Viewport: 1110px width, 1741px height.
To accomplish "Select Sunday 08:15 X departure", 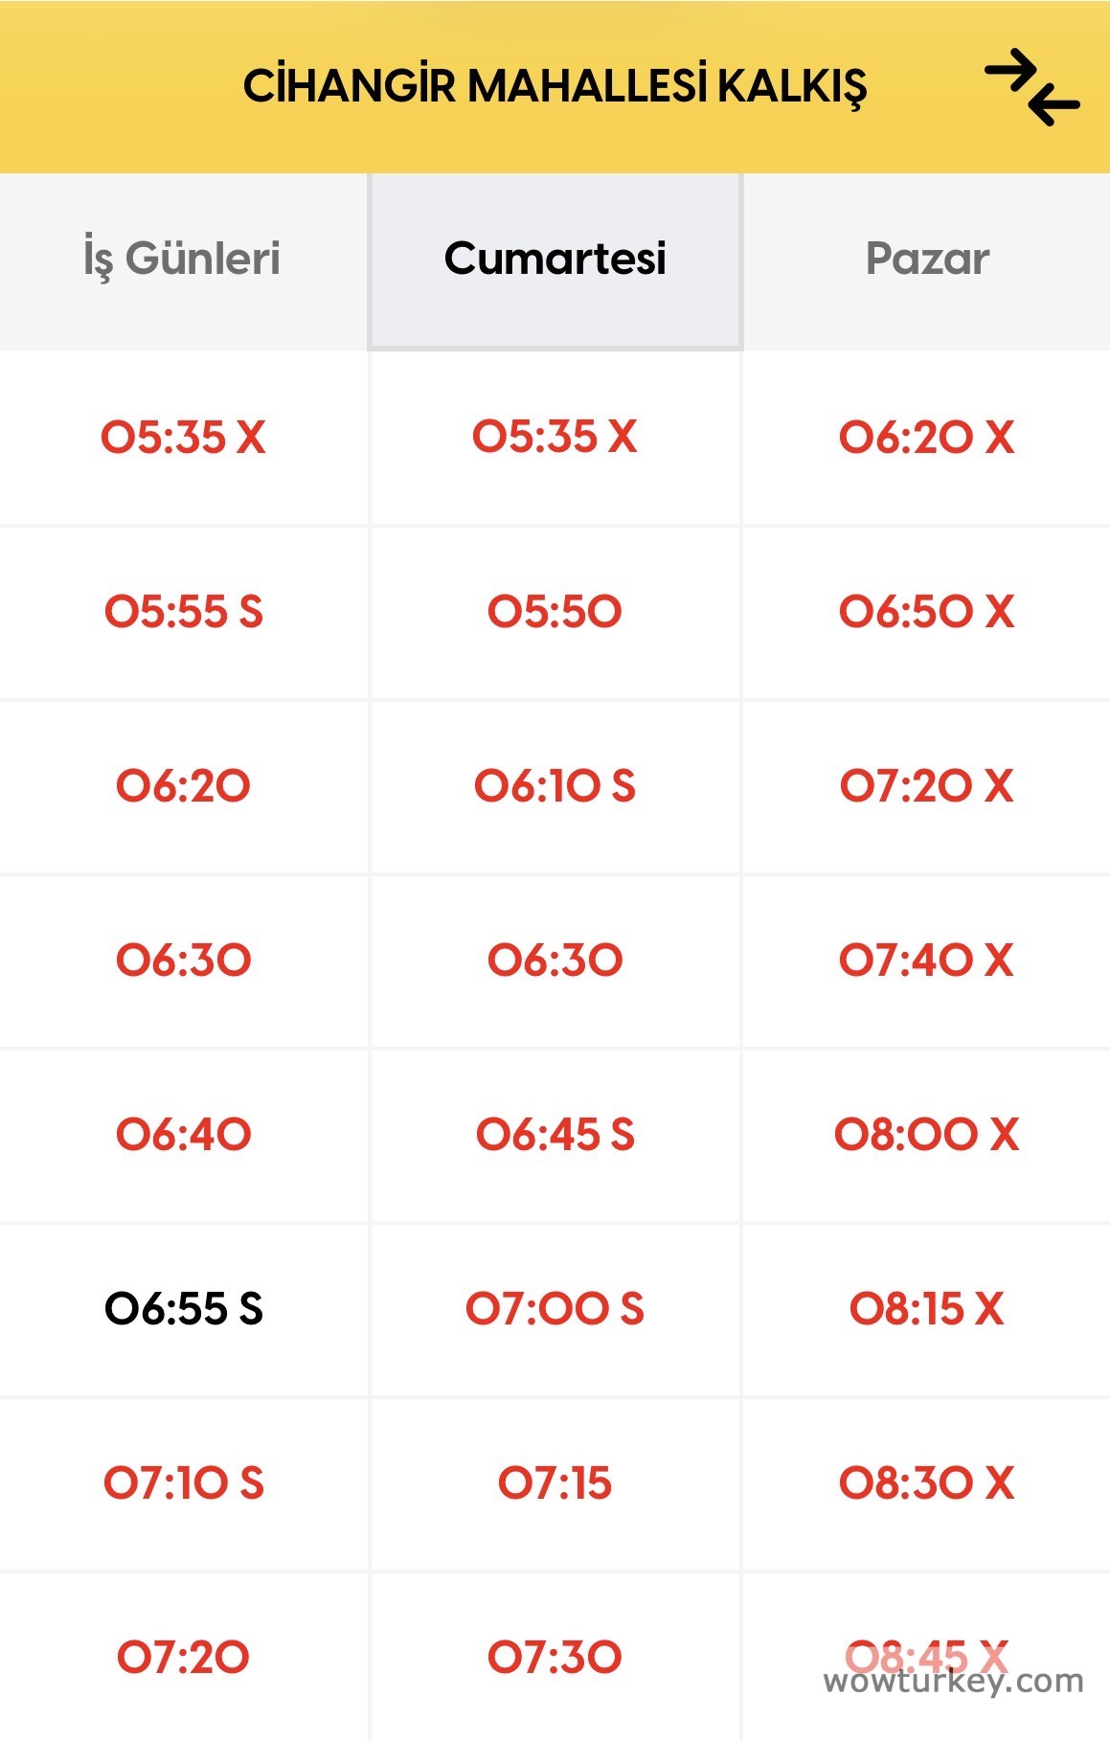I will pos(927,1309).
